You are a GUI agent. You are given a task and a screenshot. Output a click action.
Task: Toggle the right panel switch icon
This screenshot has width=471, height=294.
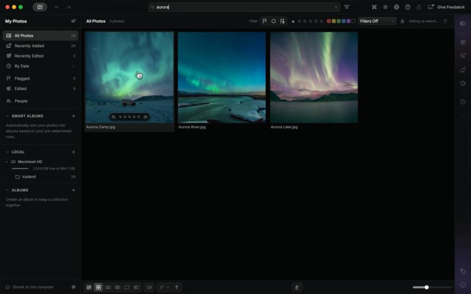(x=463, y=23)
